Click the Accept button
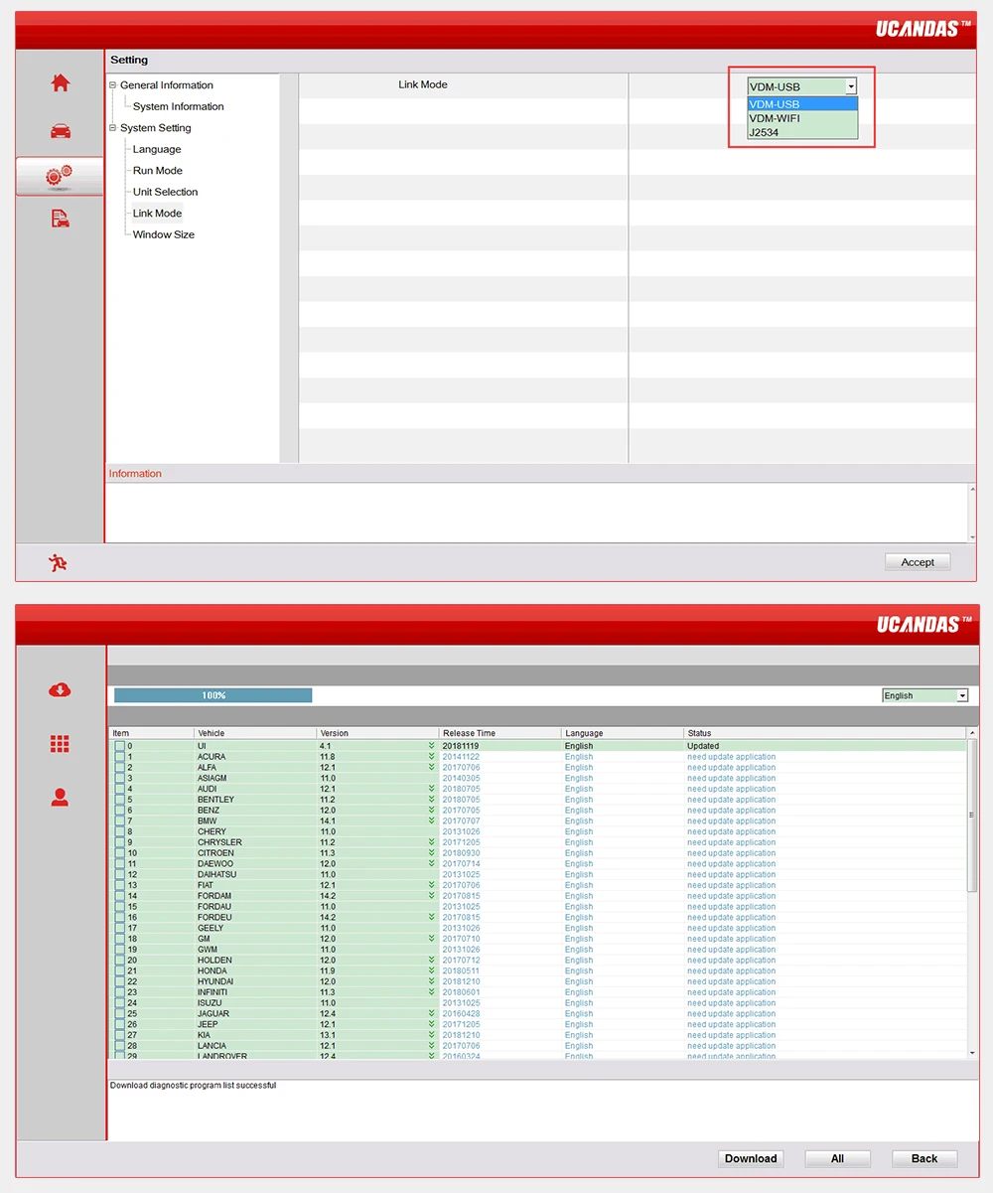Viewport: 993px width, 1193px height. click(918, 562)
